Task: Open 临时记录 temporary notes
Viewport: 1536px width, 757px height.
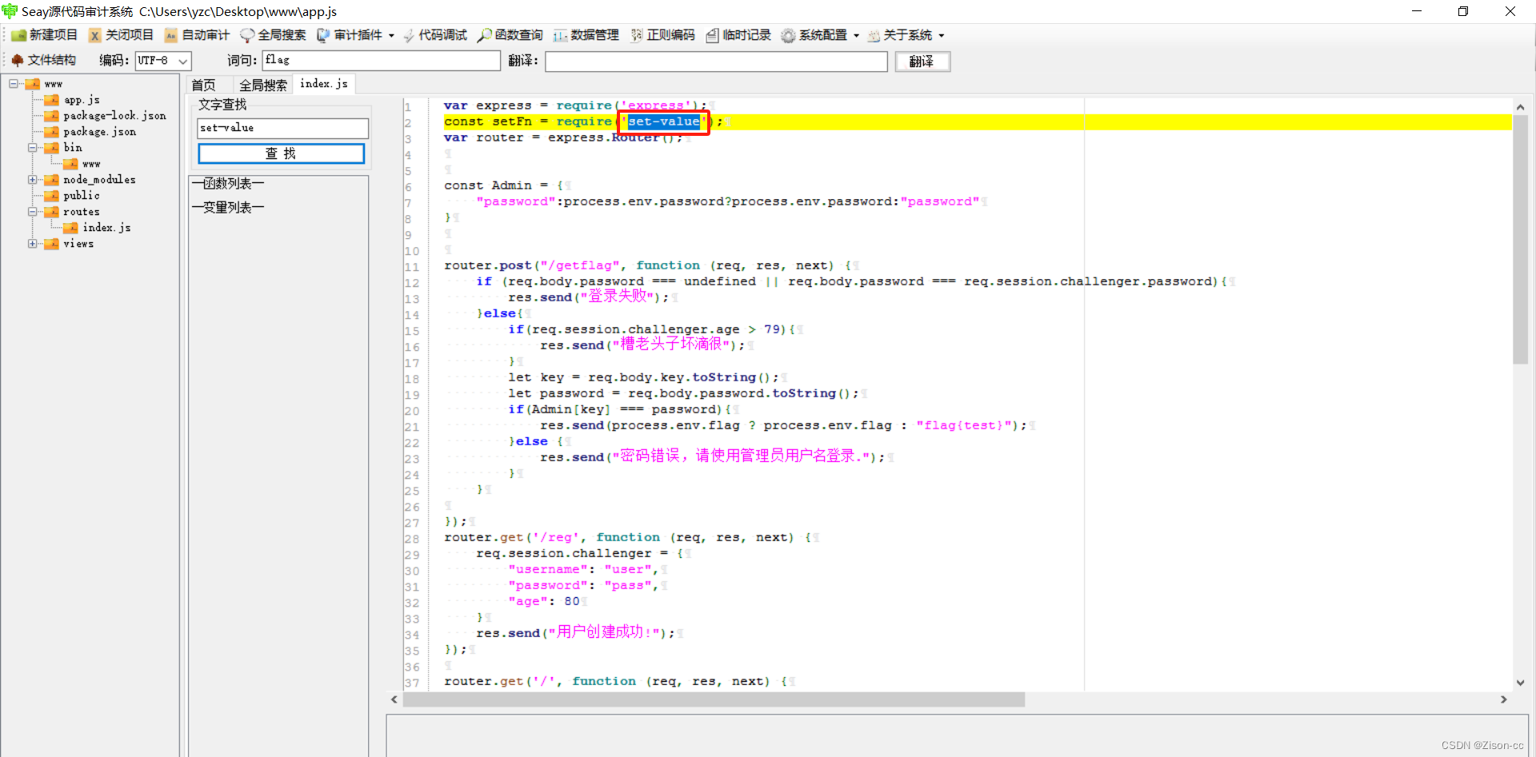Action: [x=738, y=35]
